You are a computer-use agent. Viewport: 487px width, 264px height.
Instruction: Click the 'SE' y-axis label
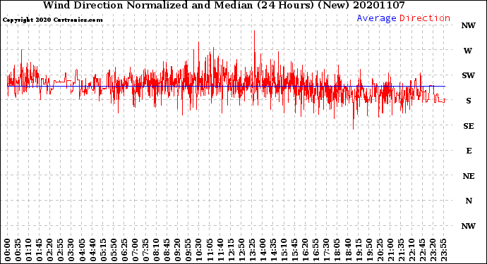469,126
